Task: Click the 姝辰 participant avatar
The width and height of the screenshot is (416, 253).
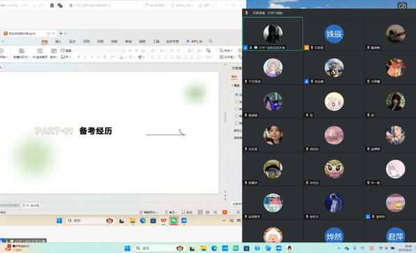Action: click(x=334, y=34)
